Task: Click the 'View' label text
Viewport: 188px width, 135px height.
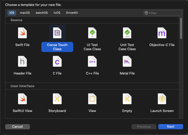Action: (x=92, y=111)
